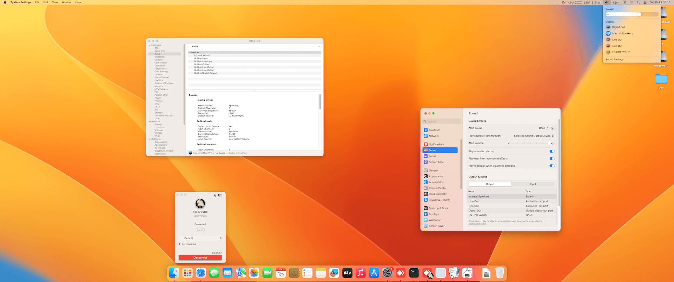Image resolution: width=674 pixels, height=282 pixels.
Task: Open Sound Settings… from the sound popup
Action: [x=615, y=59]
